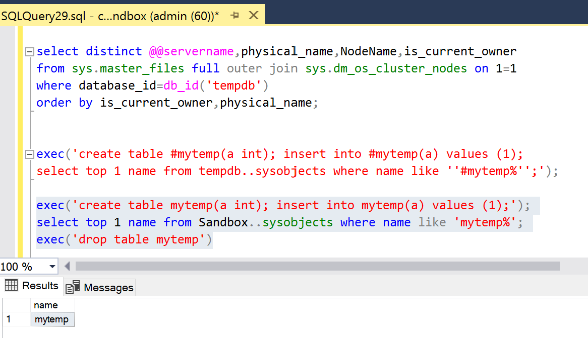588x338 pixels.
Task: Place cursor on 'drop table mytemp' string
Action: click(138, 239)
